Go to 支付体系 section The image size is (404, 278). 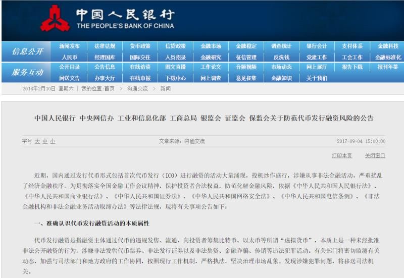(x=352, y=46)
